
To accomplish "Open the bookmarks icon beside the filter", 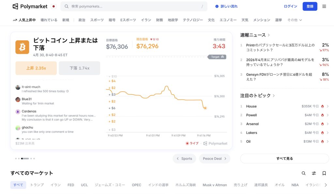I will 324,173.
